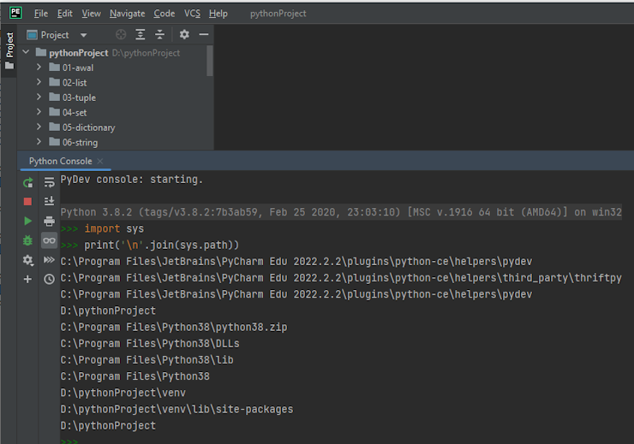
Task: Click the D:\pythonProject\venv line
Action: (x=123, y=393)
